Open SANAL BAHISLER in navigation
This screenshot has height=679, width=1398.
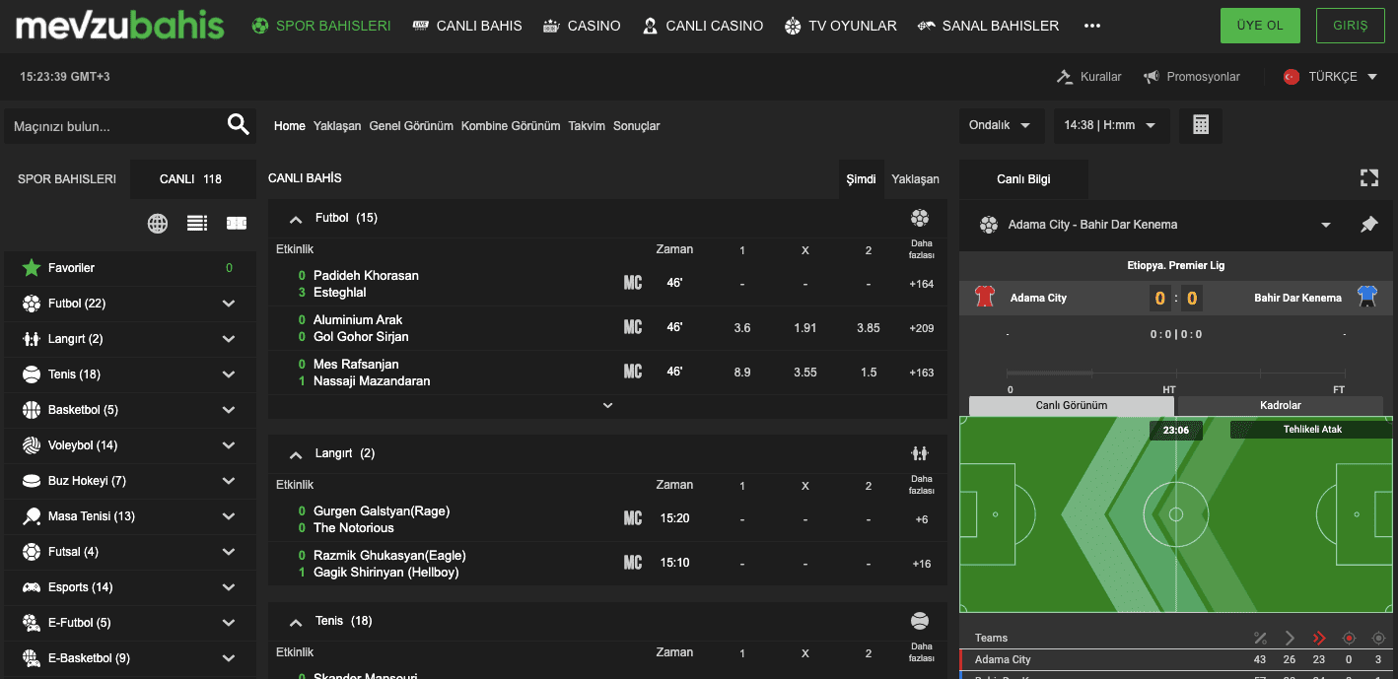point(988,27)
